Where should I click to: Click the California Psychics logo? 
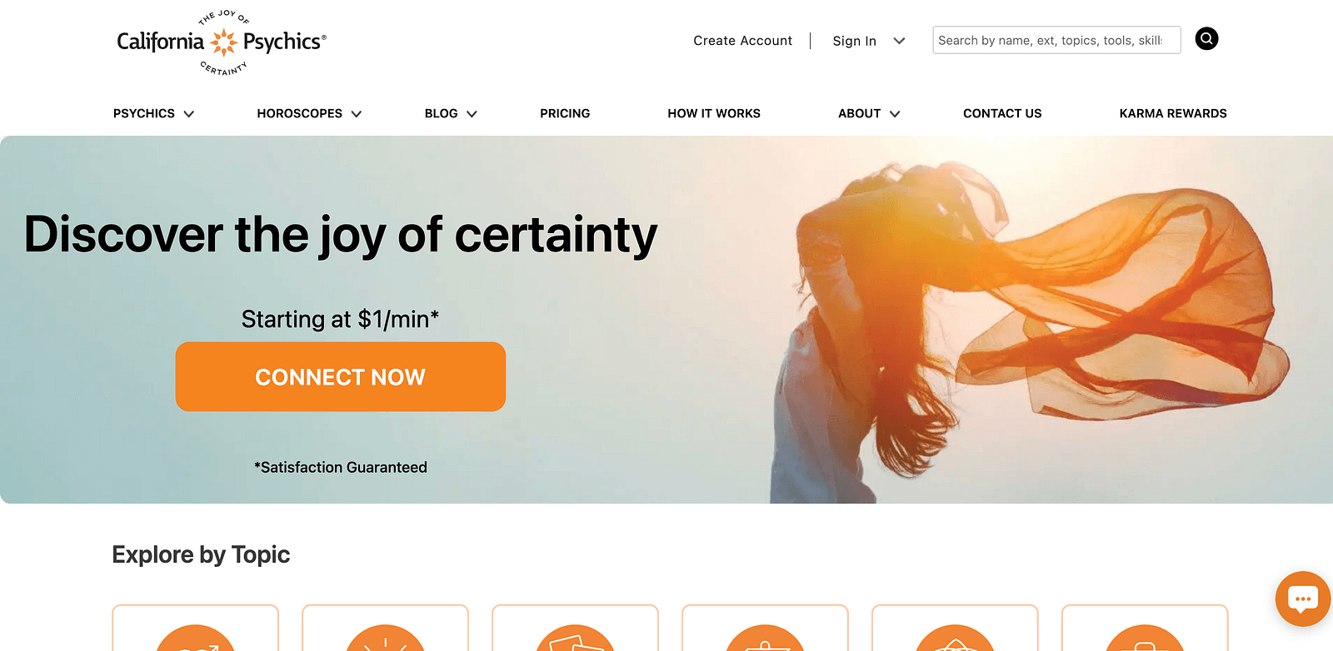(222, 42)
